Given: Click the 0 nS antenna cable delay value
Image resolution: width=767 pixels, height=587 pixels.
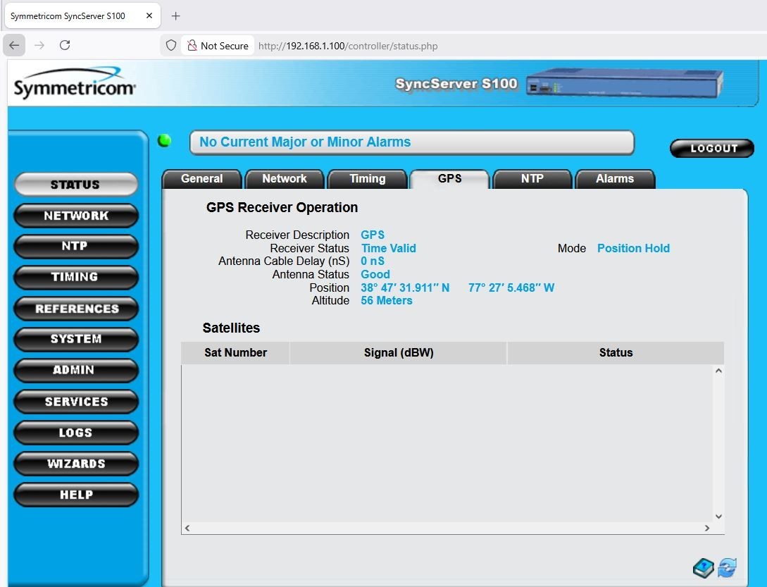Looking at the screenshot, I should click(373, 261).
